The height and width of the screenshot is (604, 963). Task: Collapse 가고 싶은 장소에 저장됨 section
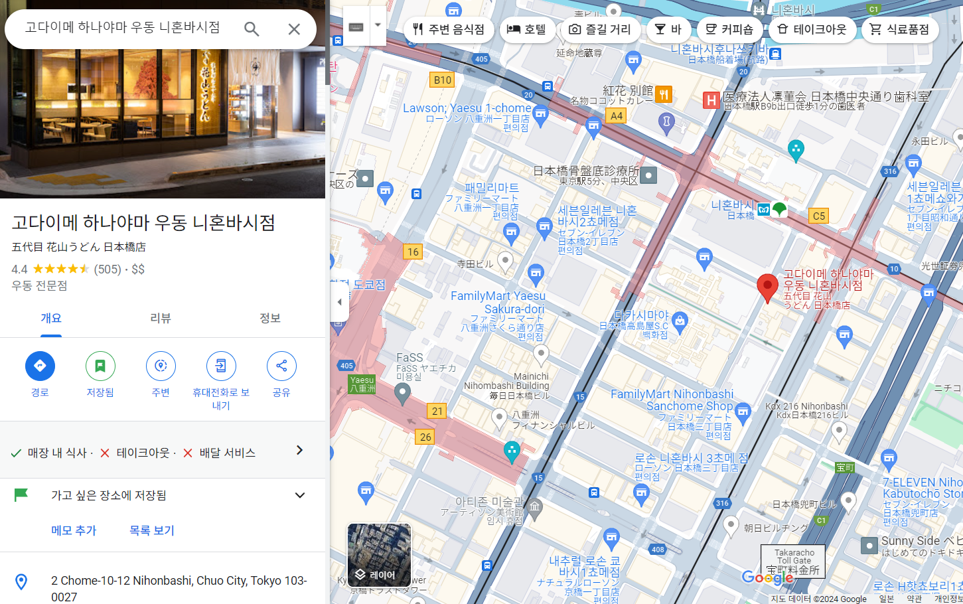(x=300, y=496)
